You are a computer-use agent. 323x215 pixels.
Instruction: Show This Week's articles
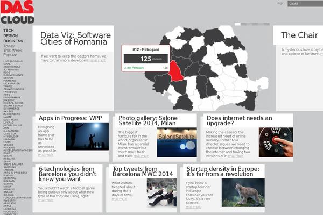pyautogui.click(x=12, y=51)
